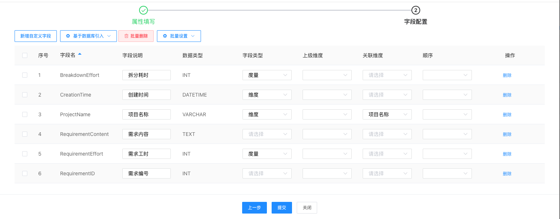Screen dimensions: 560x219
Task: Open 顺序 dropdown for BreakdownEffort row
Action: 447,75
